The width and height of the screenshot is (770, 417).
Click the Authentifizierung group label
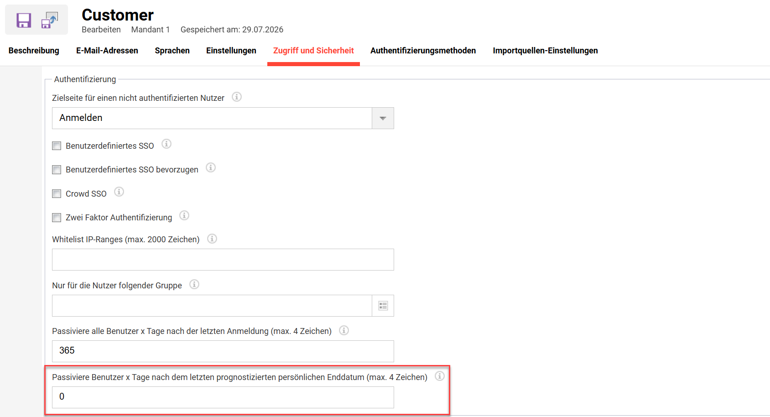tap(85, 79)
